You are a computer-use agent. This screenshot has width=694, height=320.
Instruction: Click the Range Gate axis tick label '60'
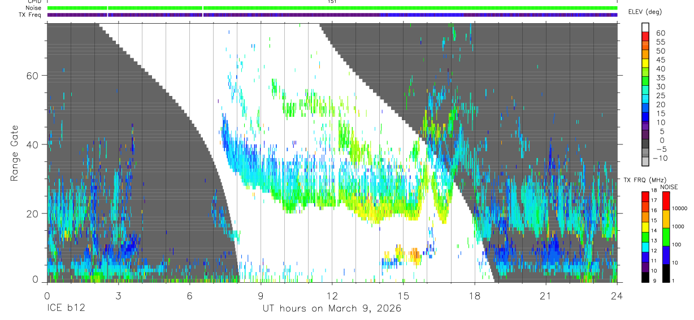[x=33, y=76]
